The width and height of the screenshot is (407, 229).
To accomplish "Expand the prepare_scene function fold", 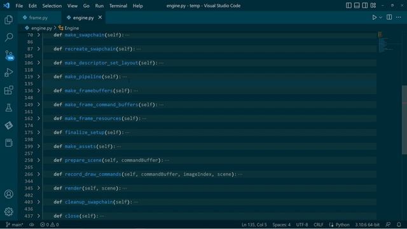I will coord(39,160).
